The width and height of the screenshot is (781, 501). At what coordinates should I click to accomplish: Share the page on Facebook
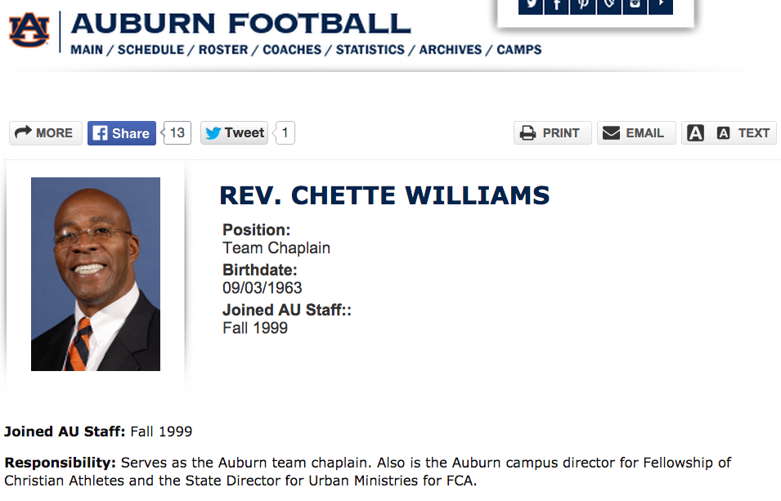(x=122, y=133)
